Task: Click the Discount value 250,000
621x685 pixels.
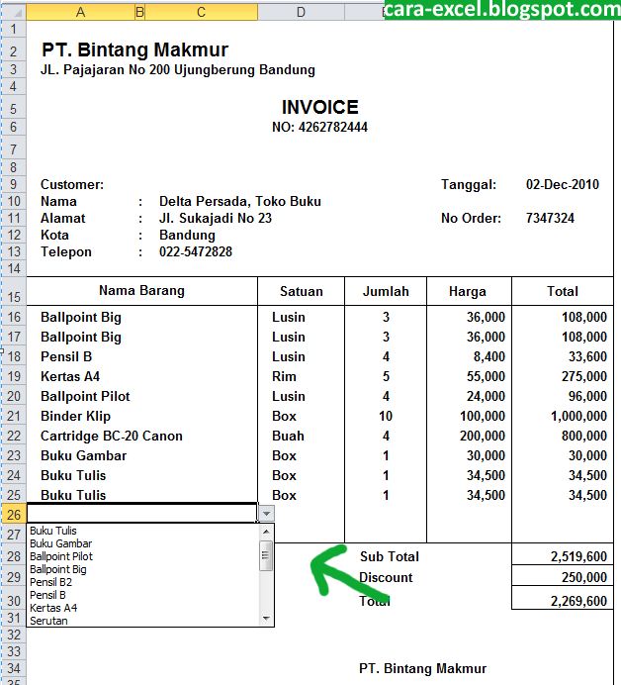Action: [583, 577]
